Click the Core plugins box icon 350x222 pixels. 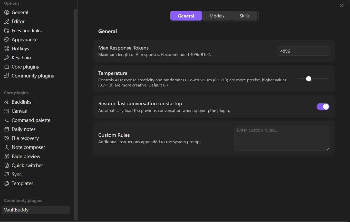click(7, 67)
